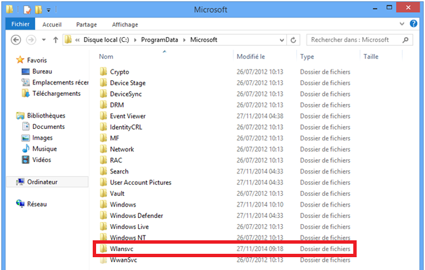
Task: Select the DeviceSync folder icon
Action: click(104, 94)
